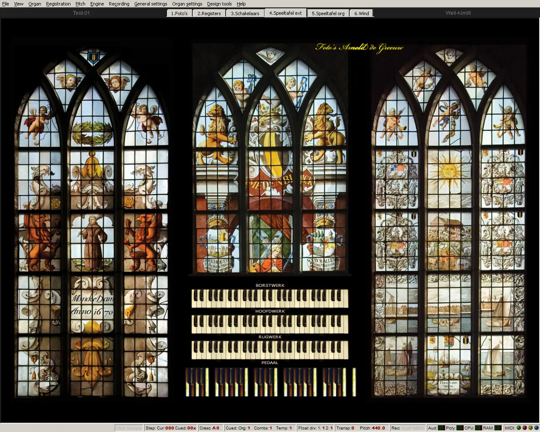This screenshot has width=540, height=432.
Task: Expand the Design tools menu
Action: click(x=219, y=4)
